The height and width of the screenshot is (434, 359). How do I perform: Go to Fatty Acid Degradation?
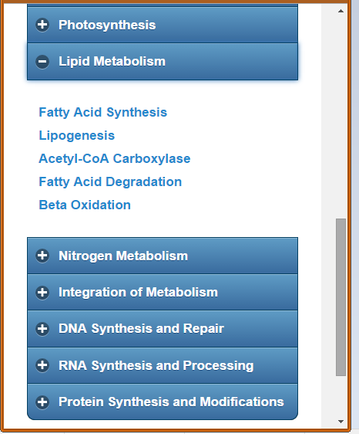(x=110, y=181)
